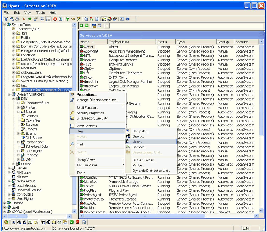Viewport: 267px width, 232px height.
Task: Click the green back arrow in Services panel
Action: [x=81, y=26]
